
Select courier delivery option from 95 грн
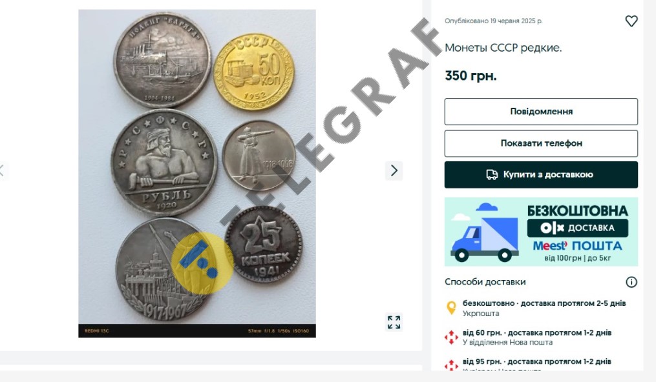(x=537, y=364)
